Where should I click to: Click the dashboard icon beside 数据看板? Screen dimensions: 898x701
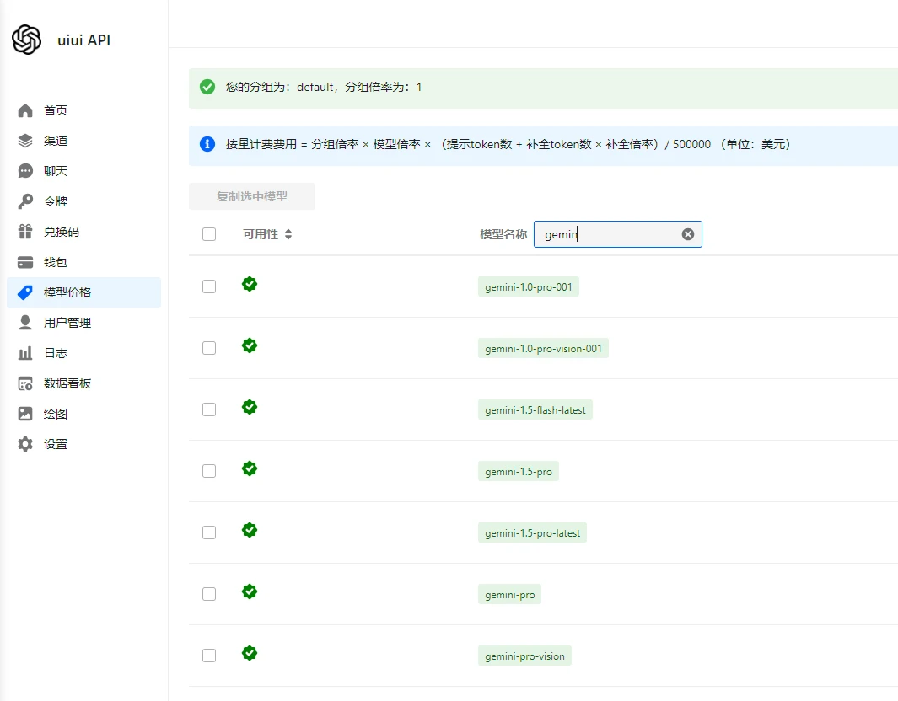[25, 383]
